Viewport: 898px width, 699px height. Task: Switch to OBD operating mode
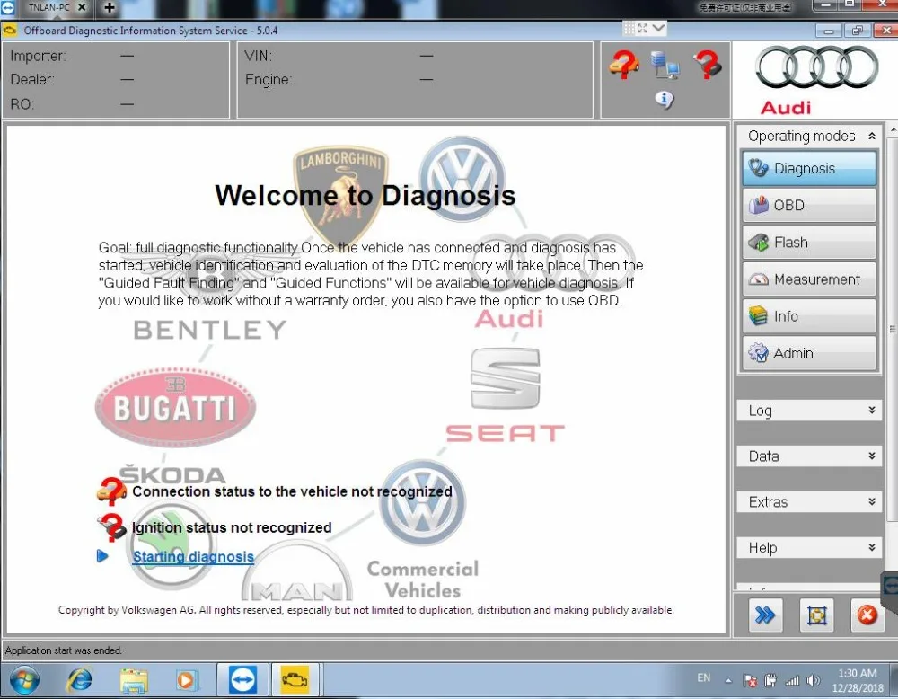[809, 205]
